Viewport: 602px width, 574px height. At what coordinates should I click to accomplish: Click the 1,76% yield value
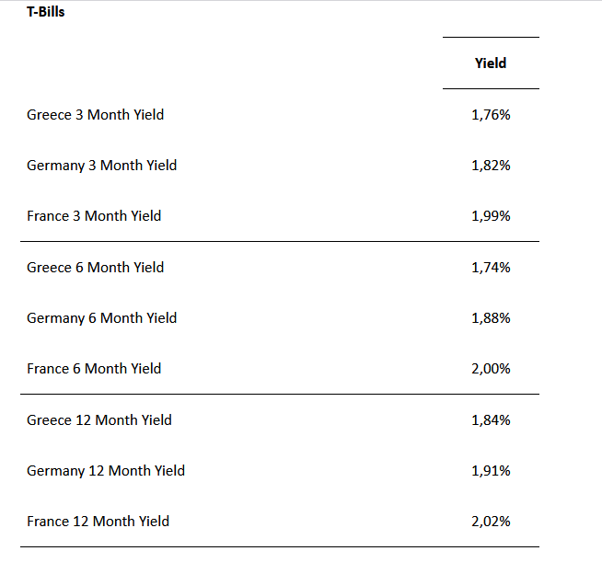coord(491,115)
